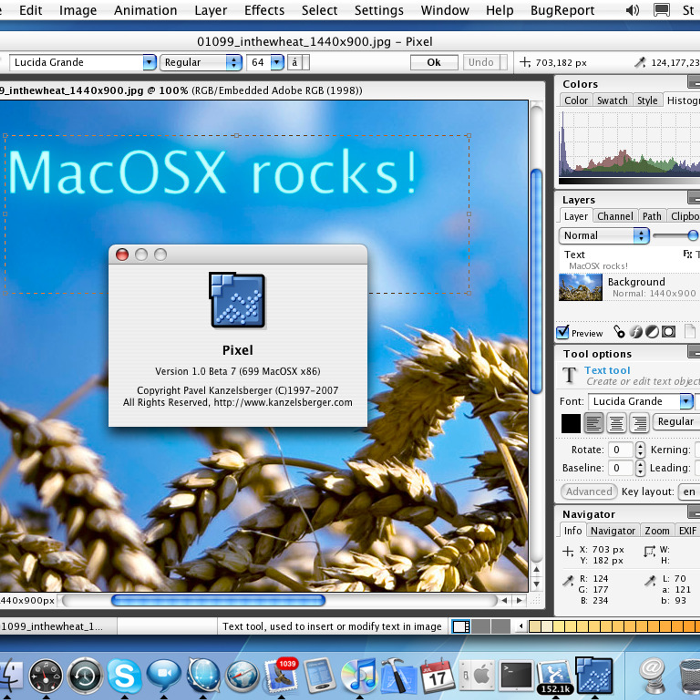The height and width of the screenshot is (700, 700).
Task: Select left text alignment
Action: (593, 423)
